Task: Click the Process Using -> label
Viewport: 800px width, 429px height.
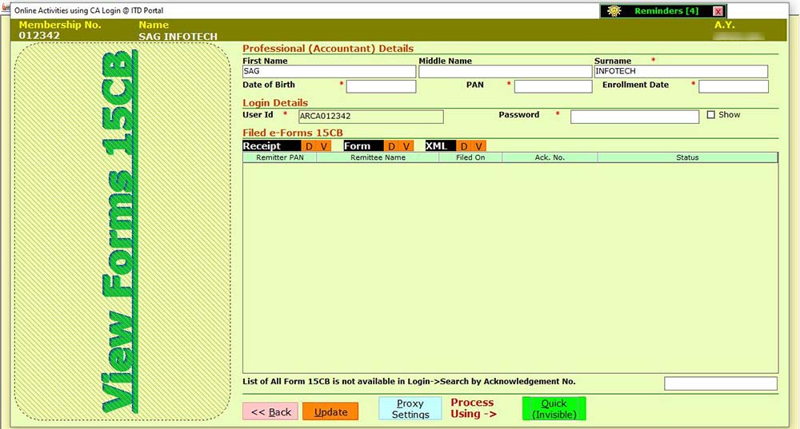Action: pyautogui.click(x=474, y=408)
